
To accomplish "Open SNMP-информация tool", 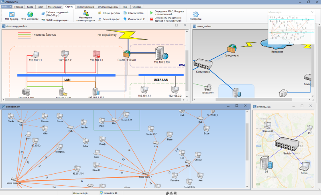I will click(x=55, y=20).
